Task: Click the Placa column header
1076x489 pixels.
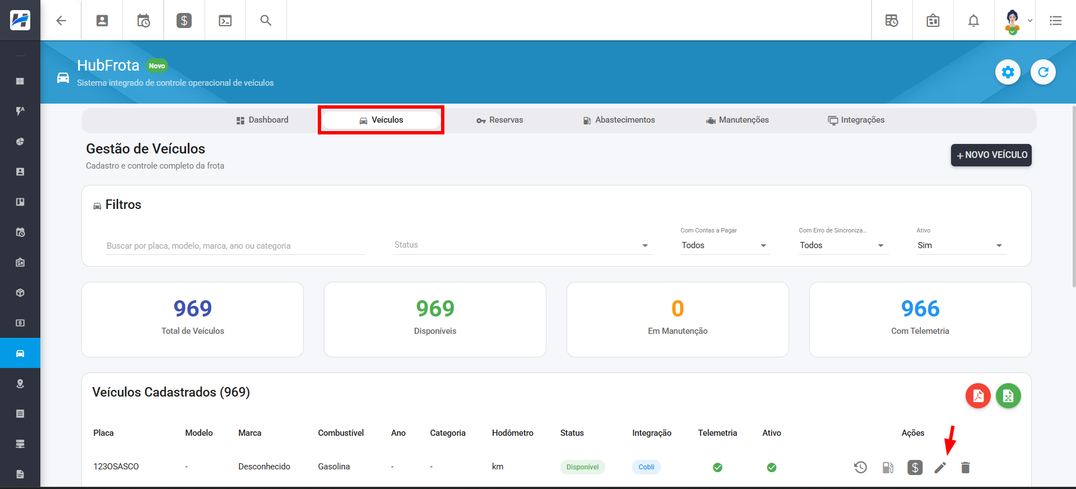Action: (x=104, y=433)
